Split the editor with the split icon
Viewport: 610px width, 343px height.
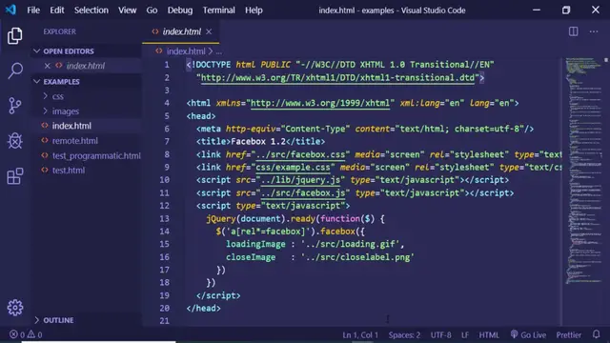(x=573, y=31)
